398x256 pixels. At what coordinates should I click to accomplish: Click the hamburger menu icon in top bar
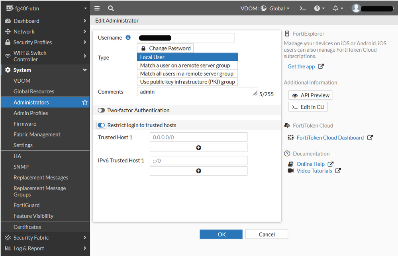[97, 8]
